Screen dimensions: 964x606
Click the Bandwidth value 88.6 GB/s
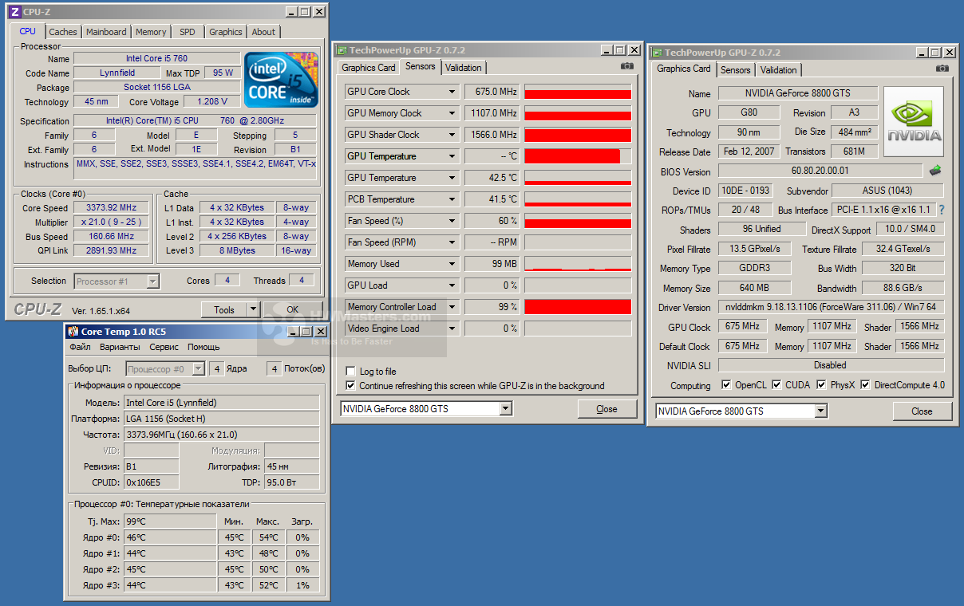point(903,288)
